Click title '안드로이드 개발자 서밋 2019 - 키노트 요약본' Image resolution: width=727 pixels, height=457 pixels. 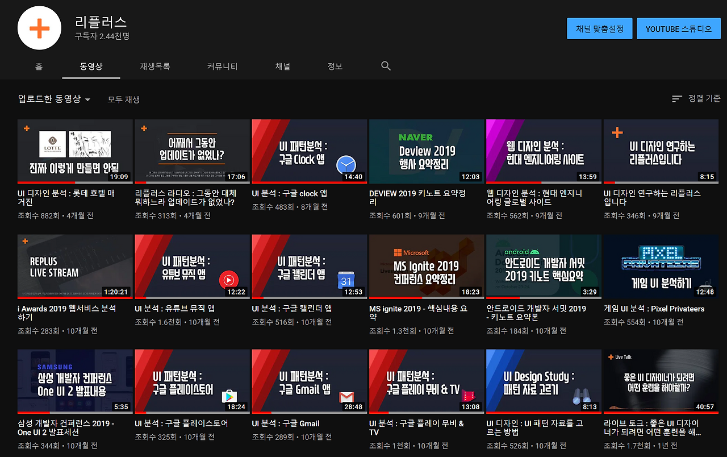click(x=536, y=313)
